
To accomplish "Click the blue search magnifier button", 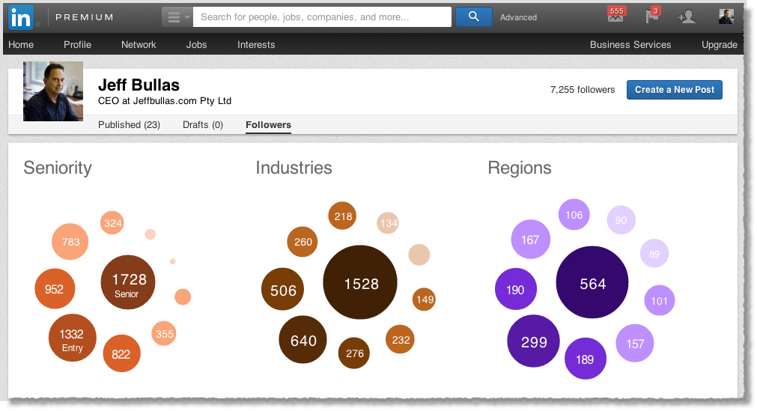I will [x=474, y=17].
